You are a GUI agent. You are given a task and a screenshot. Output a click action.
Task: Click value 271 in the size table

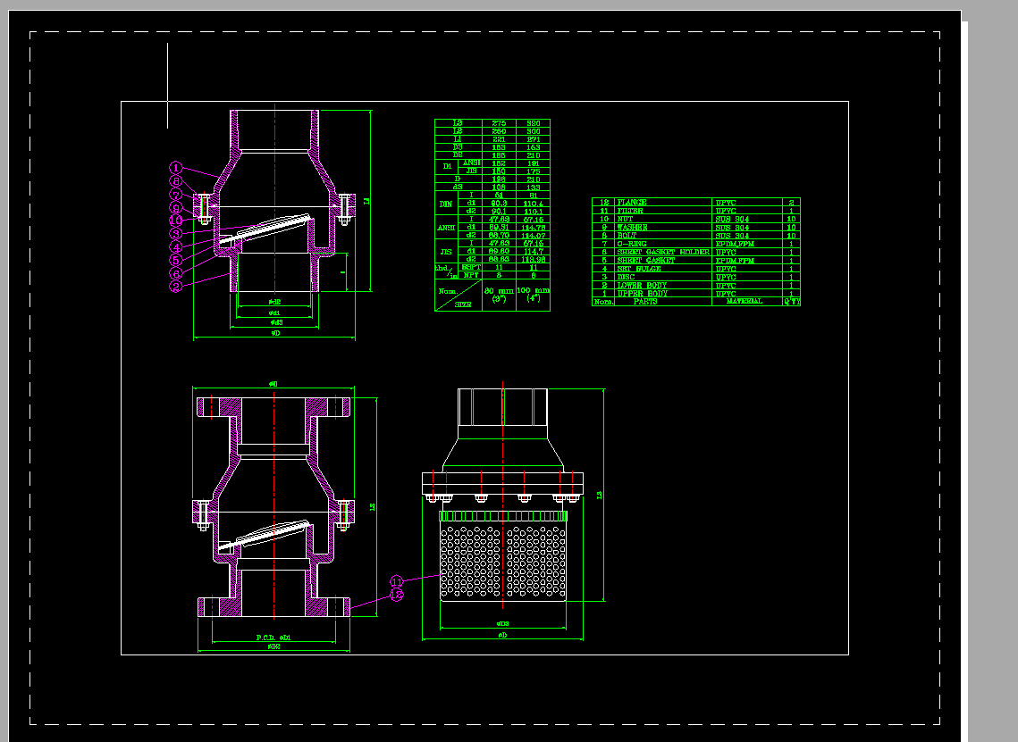coord(534,139)
